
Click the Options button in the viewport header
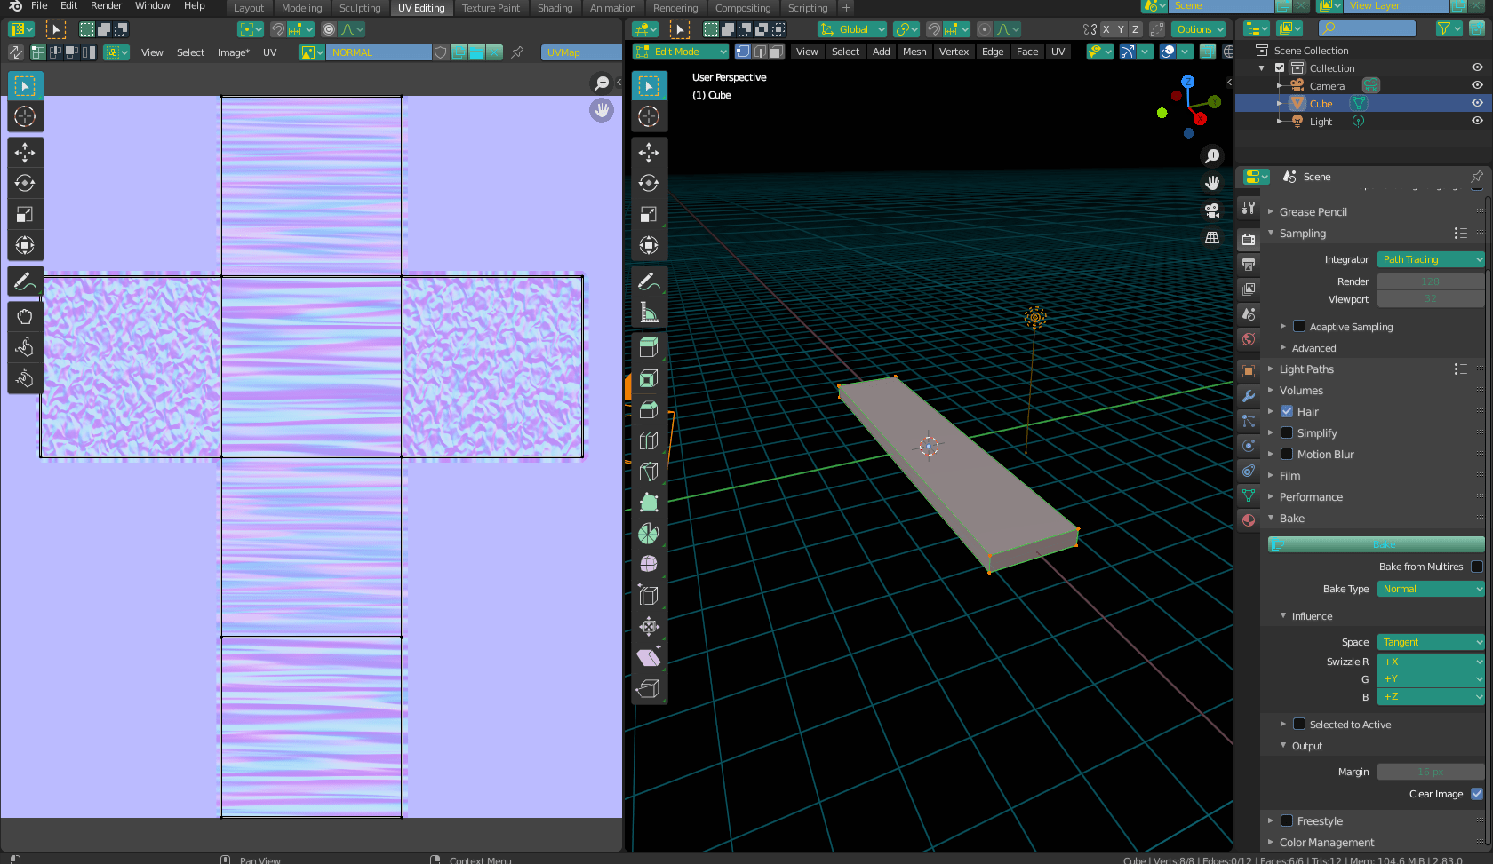[x=1198, y=28]
